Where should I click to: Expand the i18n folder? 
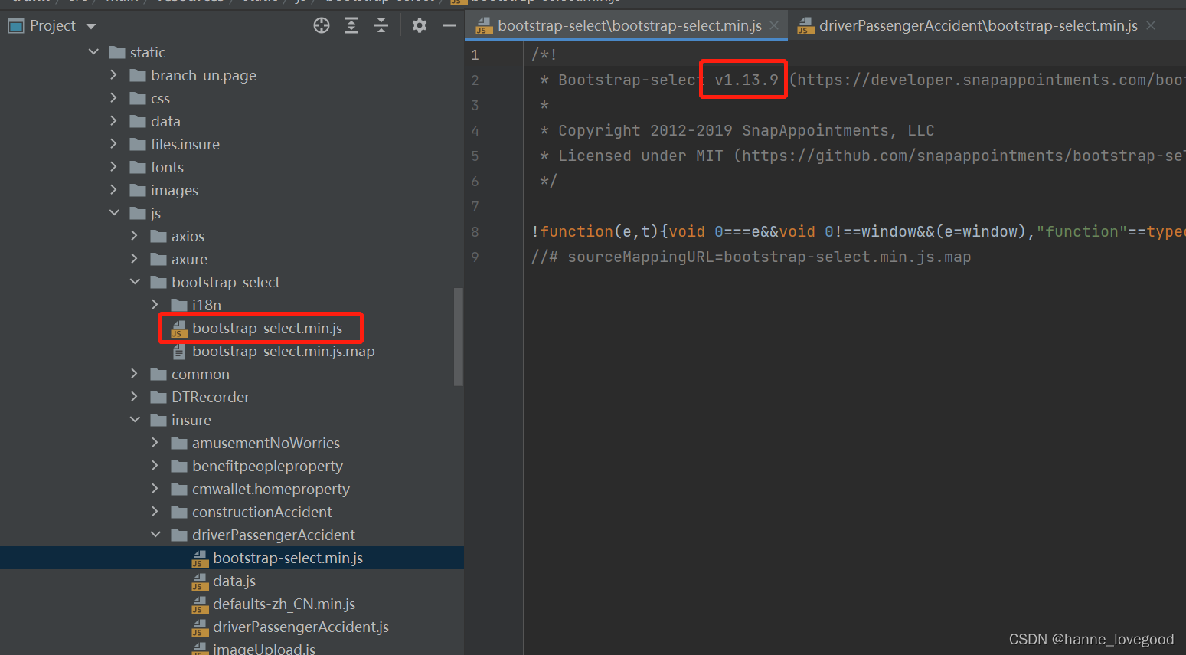point(155,305)
